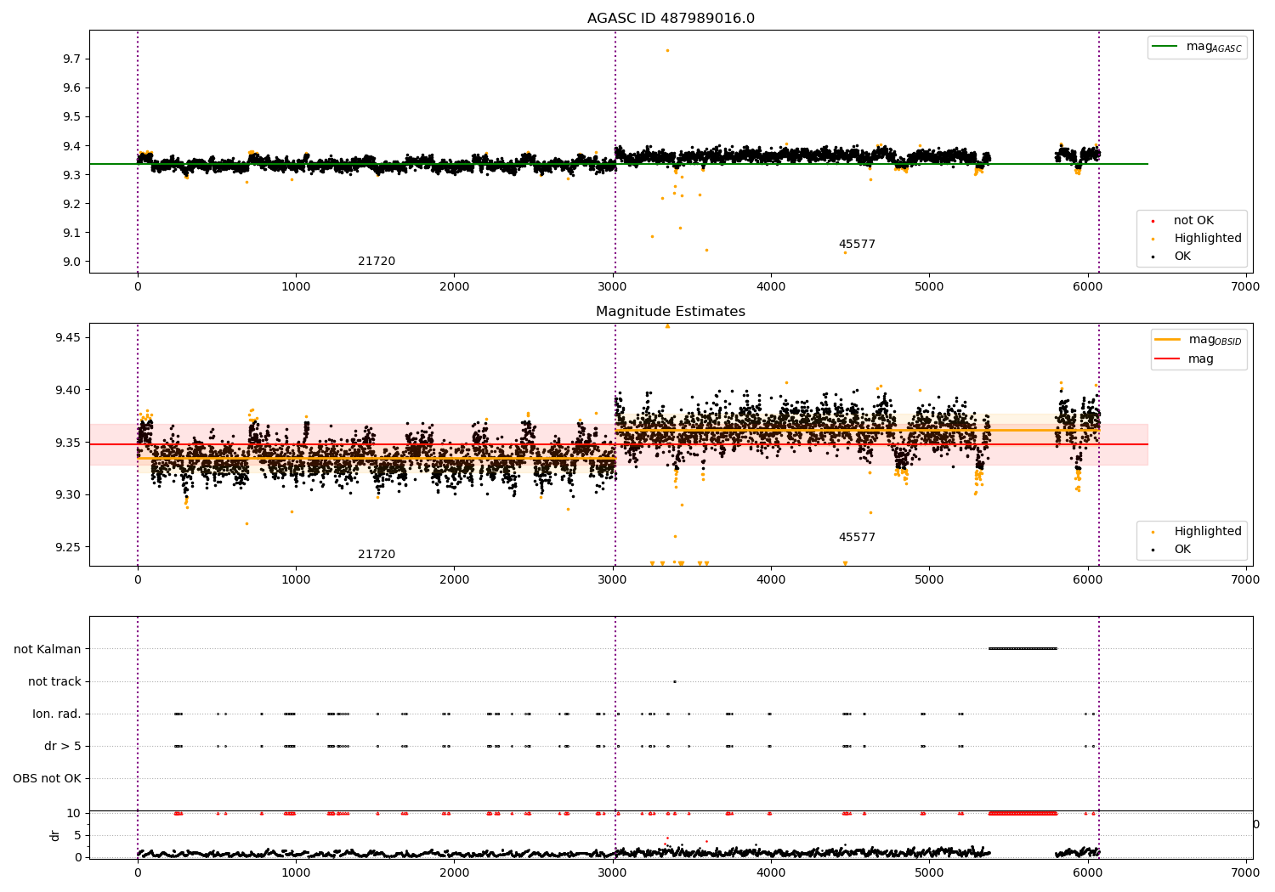This screenshot has width=1275, height=892.
Task: Click the "dr > 5" axis label
Action: [x=63, y=747]
